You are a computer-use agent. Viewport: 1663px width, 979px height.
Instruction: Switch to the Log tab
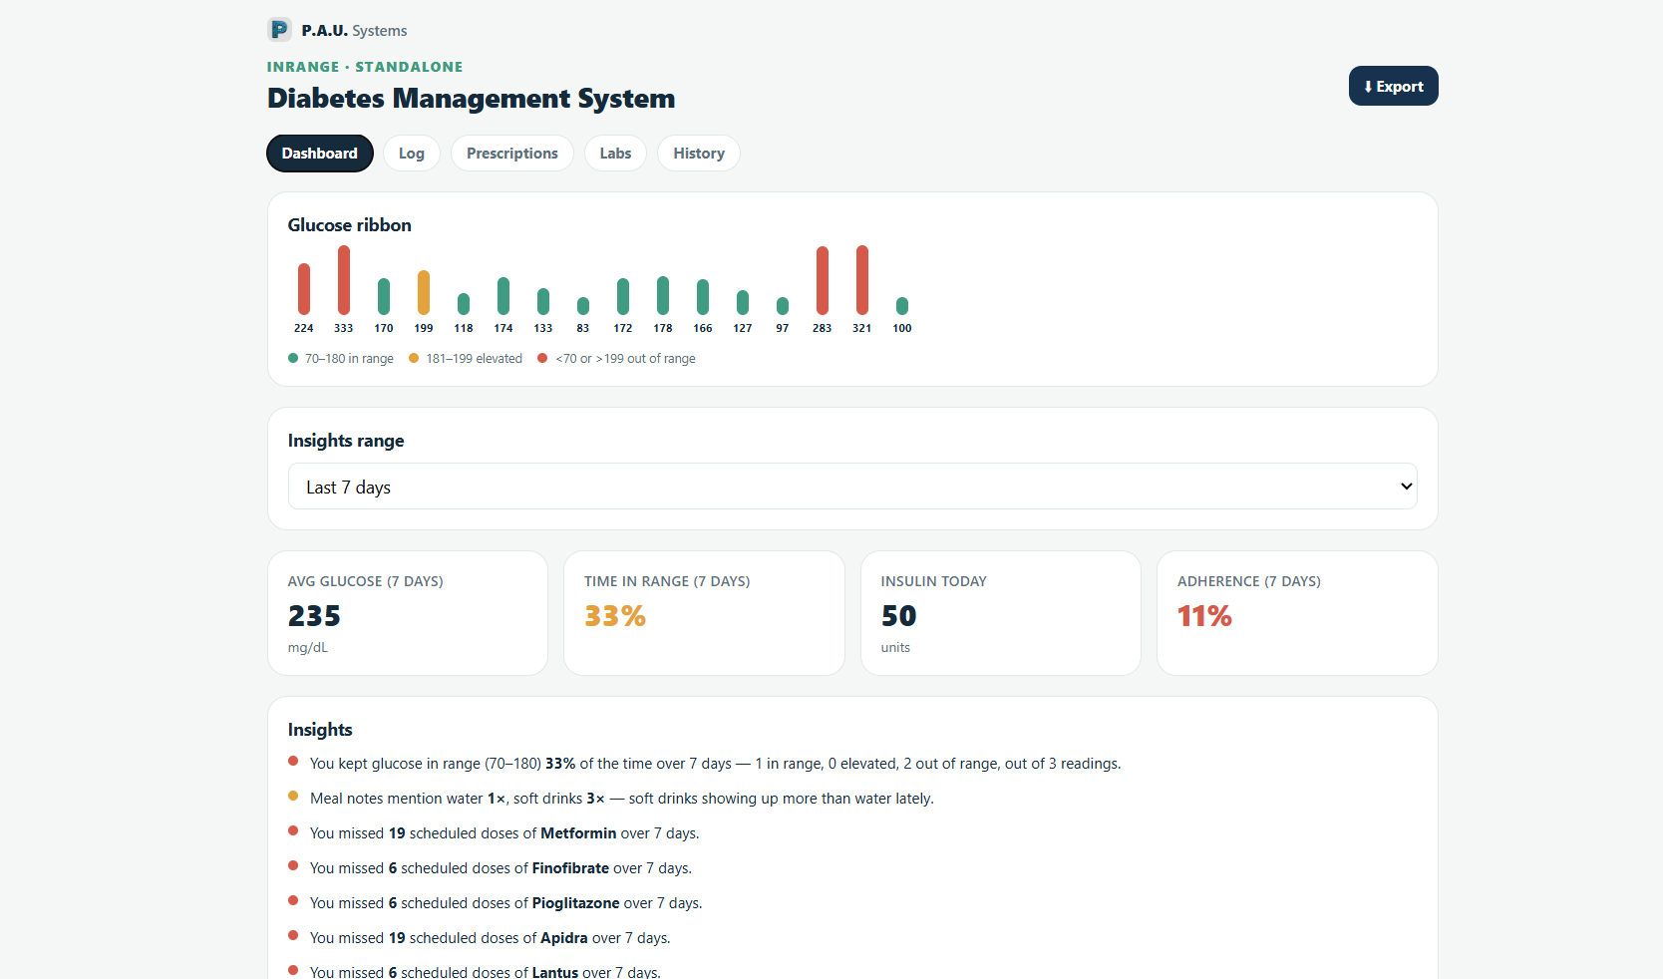pos(412,154)
